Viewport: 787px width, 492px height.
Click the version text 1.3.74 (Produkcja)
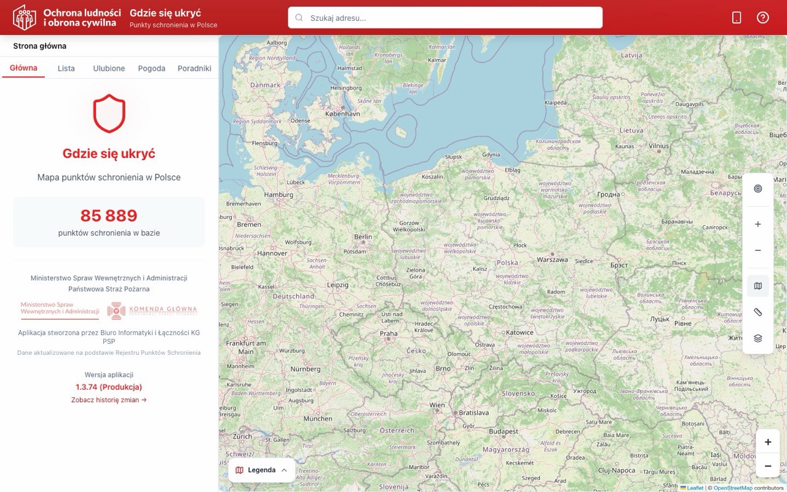(109, 387)
